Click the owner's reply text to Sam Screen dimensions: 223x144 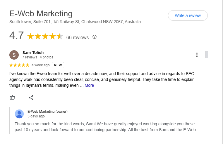105,127
